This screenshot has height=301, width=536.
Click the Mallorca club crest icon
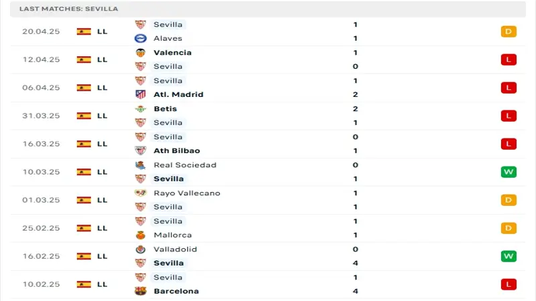(141, 235)
